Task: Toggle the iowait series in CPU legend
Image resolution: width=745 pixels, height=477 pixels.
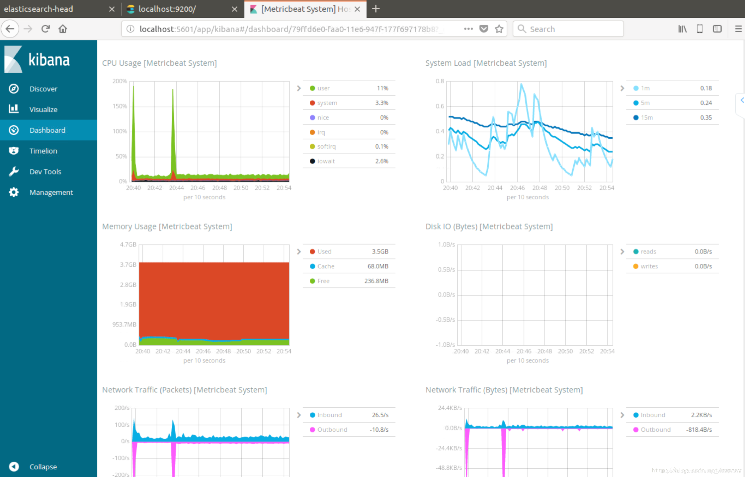Action: [349, 161]
